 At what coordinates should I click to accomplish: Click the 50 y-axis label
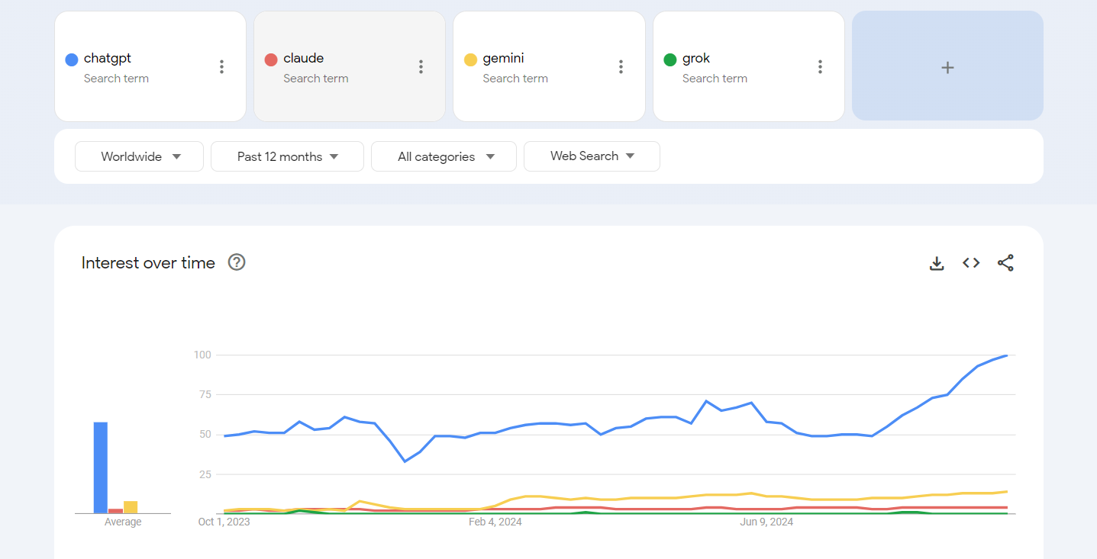(205, 435)
